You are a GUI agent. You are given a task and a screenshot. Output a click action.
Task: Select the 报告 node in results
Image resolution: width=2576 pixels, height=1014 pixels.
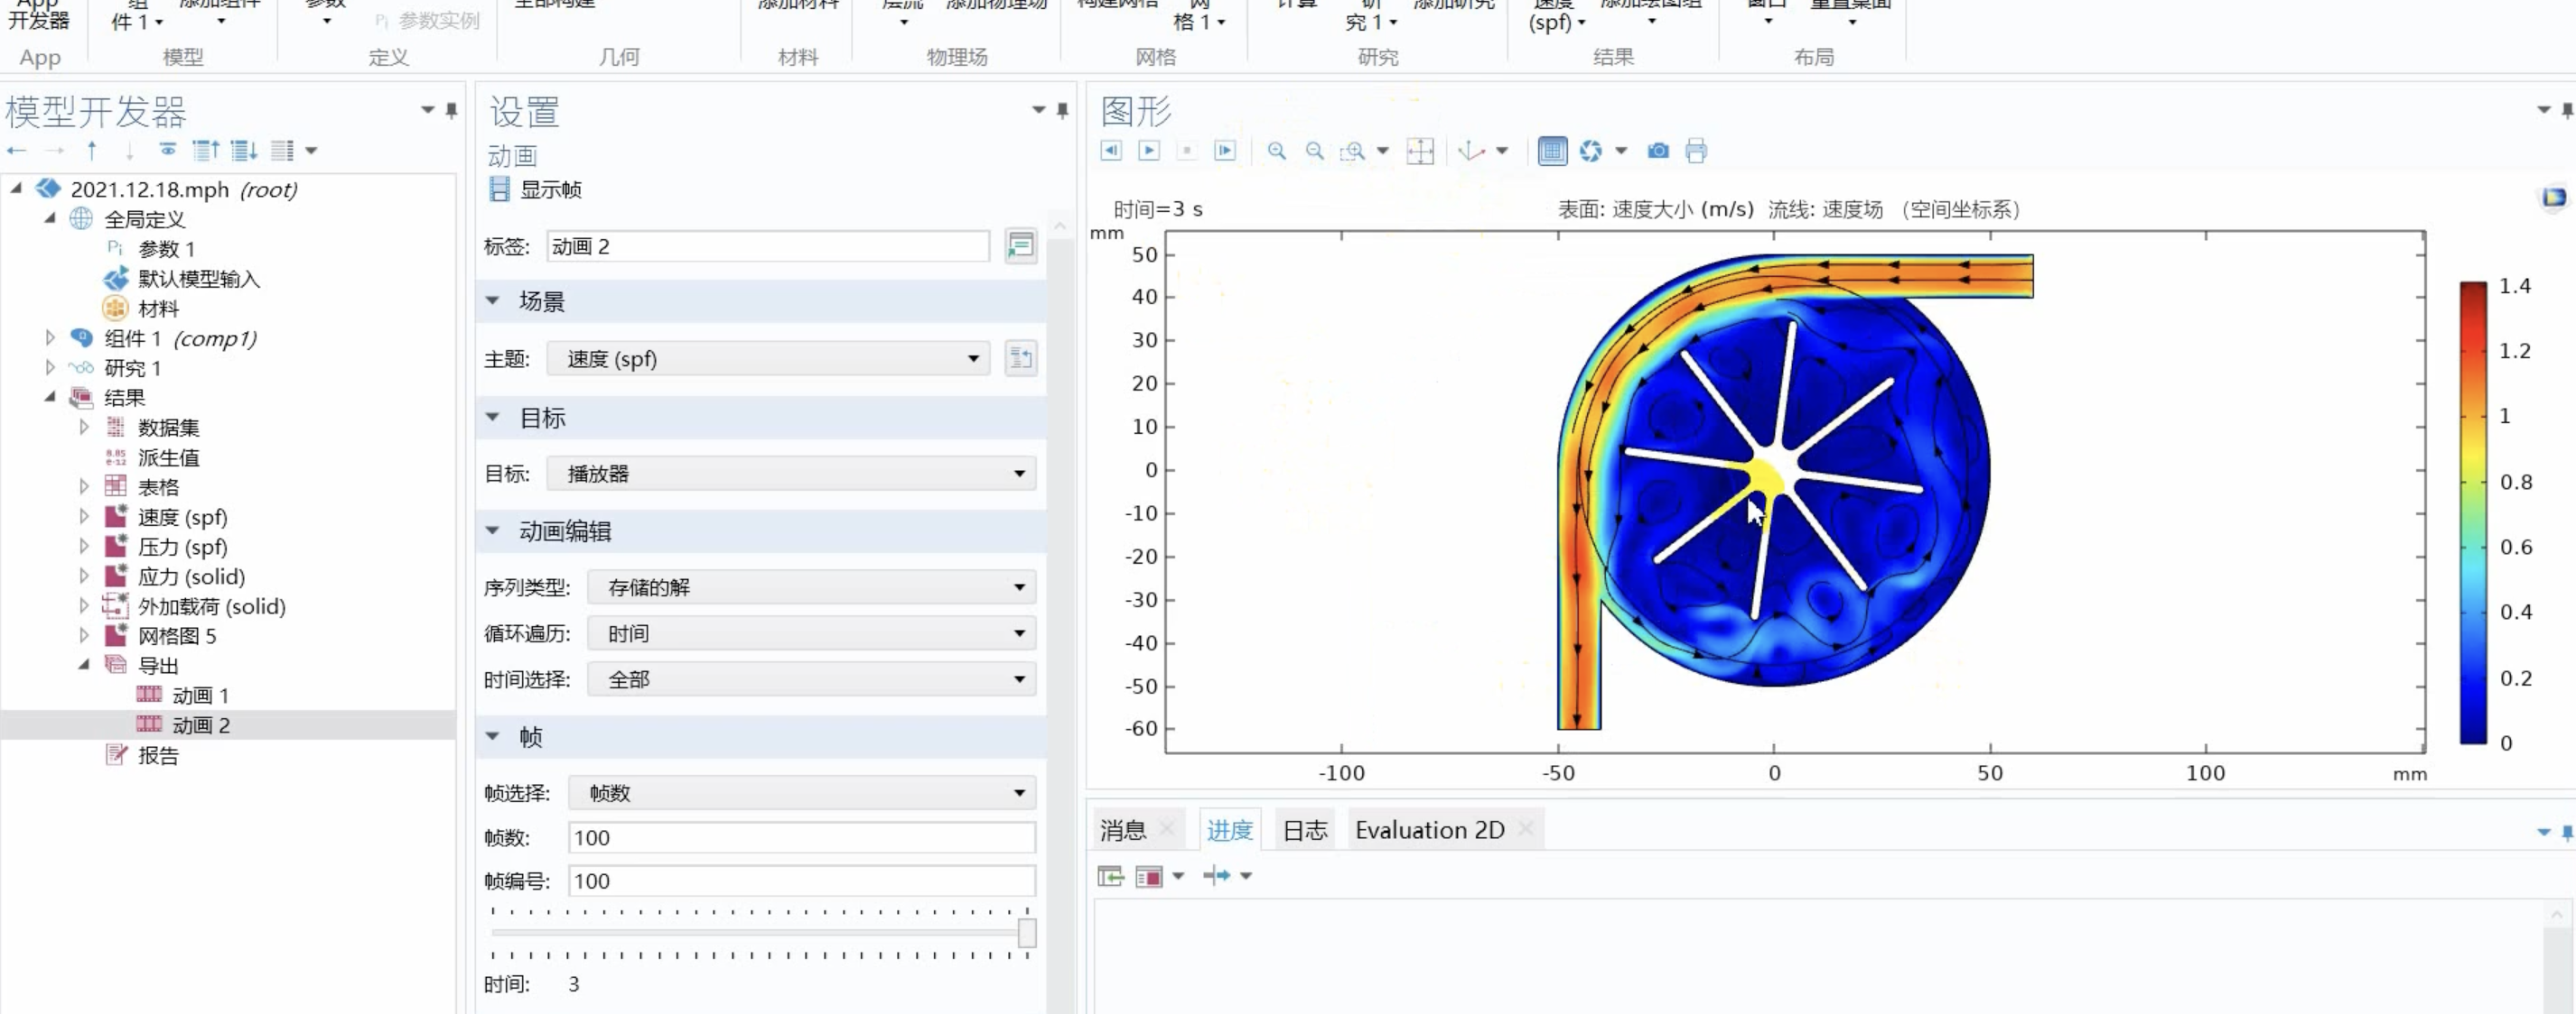(158, 755)
